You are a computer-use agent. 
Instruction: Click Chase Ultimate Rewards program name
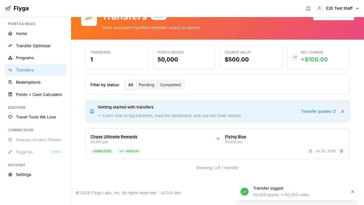114,137
